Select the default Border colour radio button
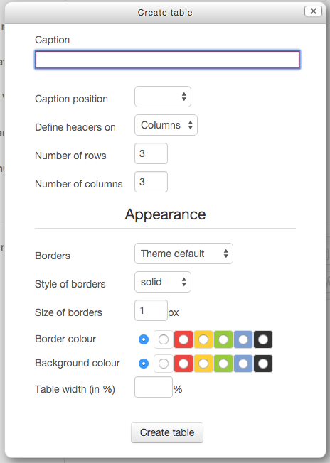 tap(144, 339)
